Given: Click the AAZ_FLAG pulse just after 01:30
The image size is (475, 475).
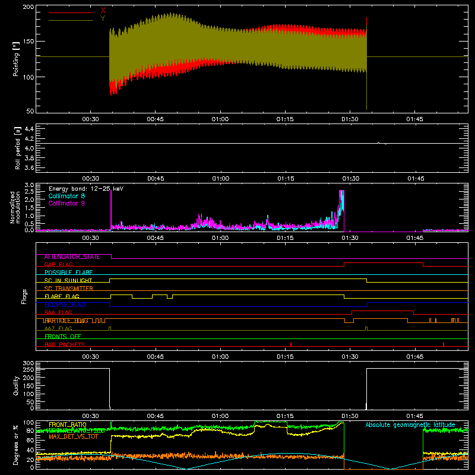Looking at the screenshot, I should click(366, 328).
